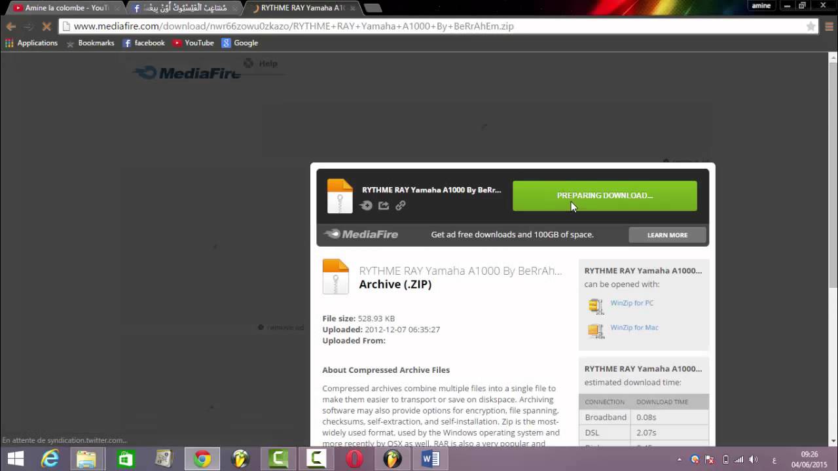Show hidden tray icons arrow
The image size is (838, 471).
click(x=679, y=460)
